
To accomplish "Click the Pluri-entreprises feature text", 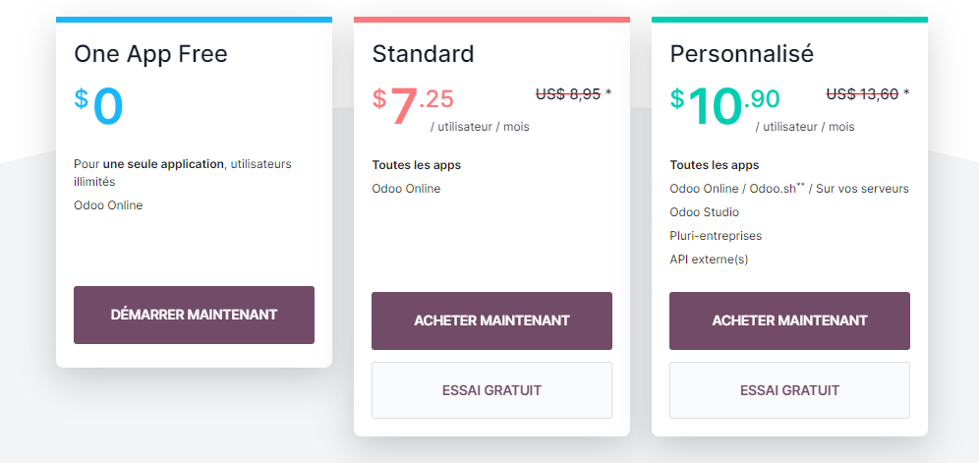I will 716,236.
